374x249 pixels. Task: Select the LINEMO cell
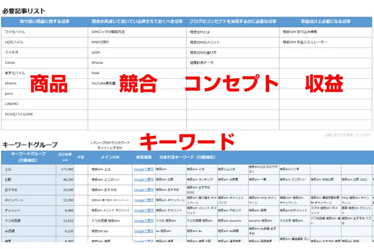coord(45,104)
